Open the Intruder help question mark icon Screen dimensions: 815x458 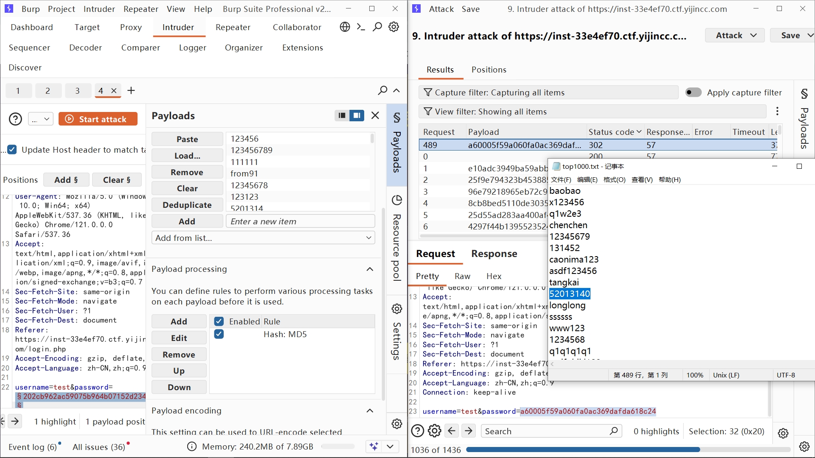[16, 119]
